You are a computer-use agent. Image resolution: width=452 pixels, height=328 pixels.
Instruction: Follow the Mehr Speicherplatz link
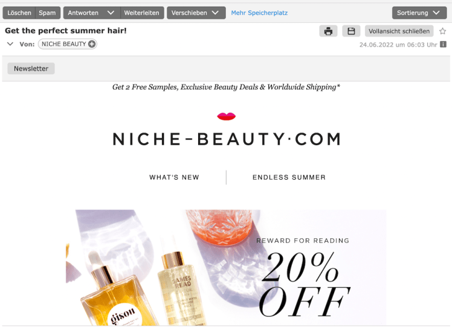(x=259, y=13)
